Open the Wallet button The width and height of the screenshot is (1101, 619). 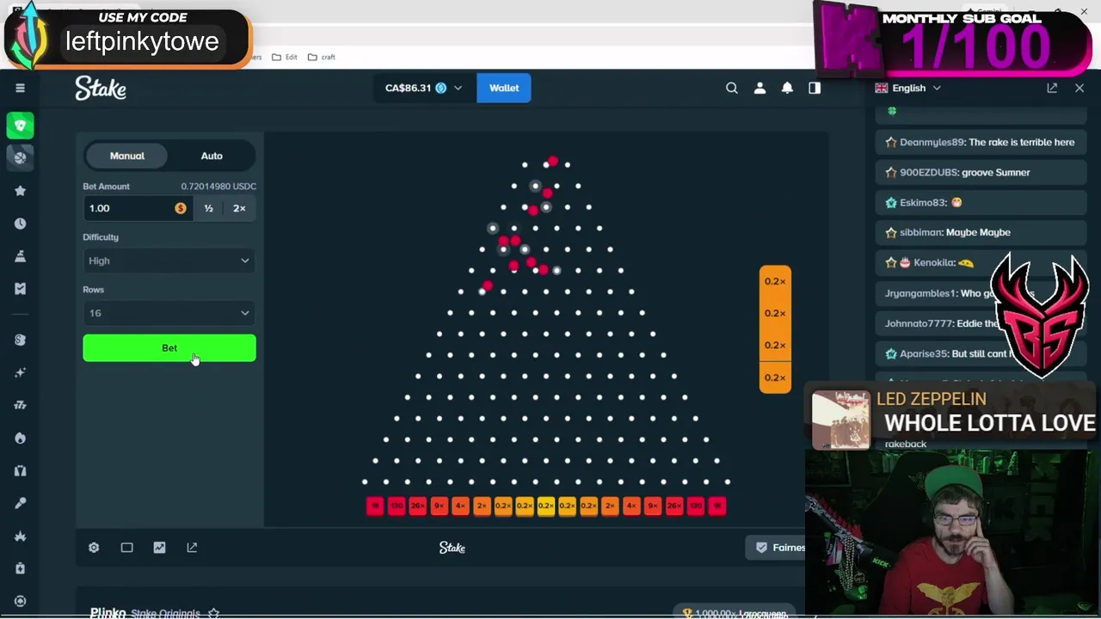tap(504, 88)
